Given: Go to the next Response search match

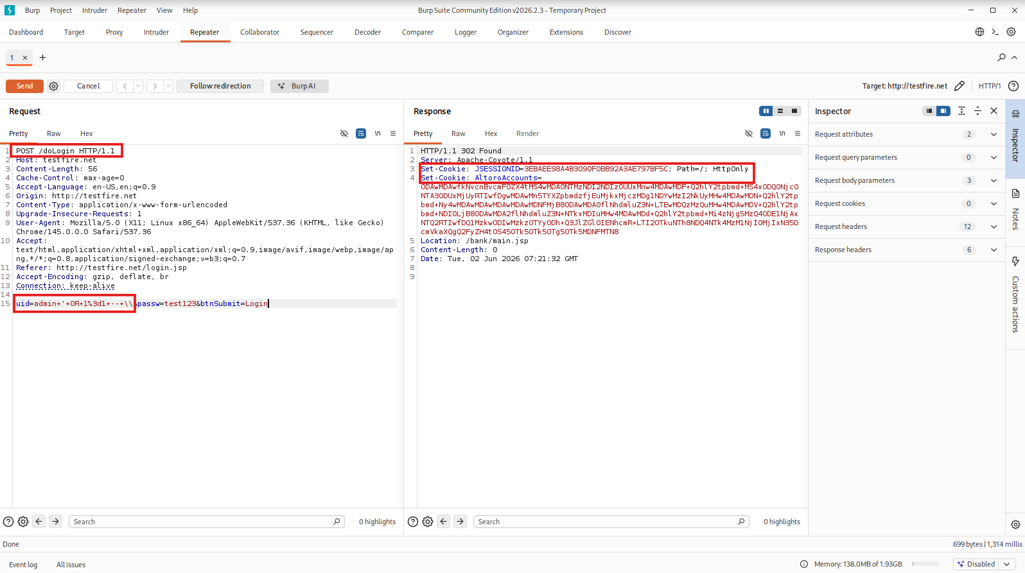Looking at the screenshot, I should click(460, 522).
